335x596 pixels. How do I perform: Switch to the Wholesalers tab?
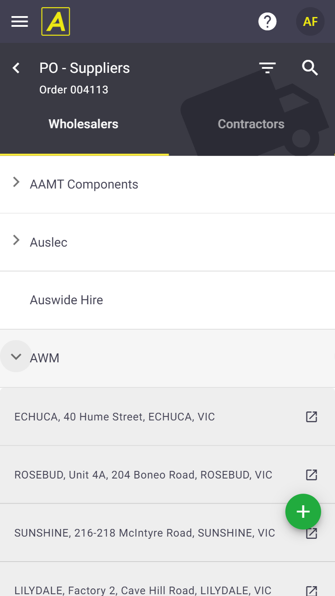tap(84, 124)
